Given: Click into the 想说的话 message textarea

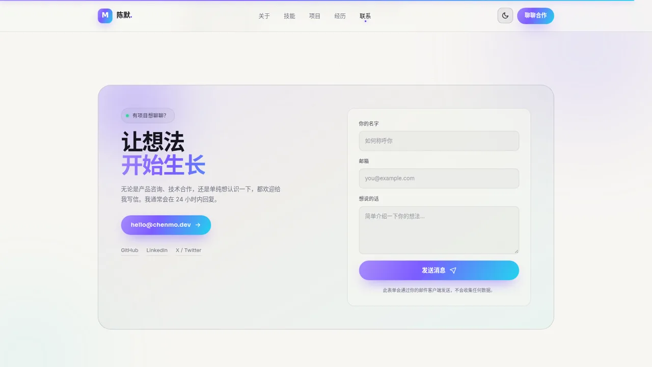Looking at the screenshot, I should tap(439, 230).
